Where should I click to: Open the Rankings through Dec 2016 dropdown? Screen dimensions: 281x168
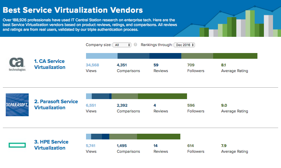[x=184, y=45]
